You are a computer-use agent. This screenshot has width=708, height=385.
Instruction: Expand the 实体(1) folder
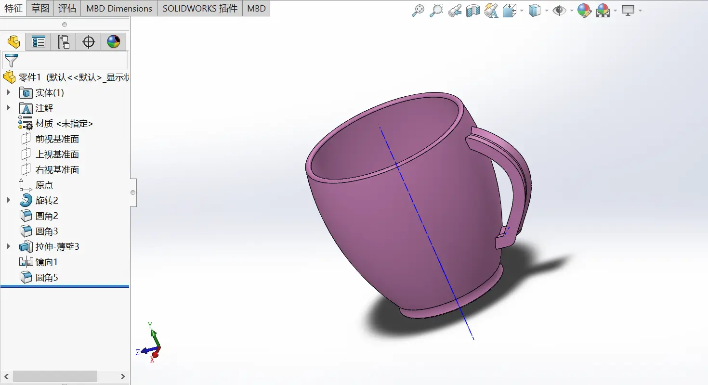pyautogui.click(x=9, y=92)
